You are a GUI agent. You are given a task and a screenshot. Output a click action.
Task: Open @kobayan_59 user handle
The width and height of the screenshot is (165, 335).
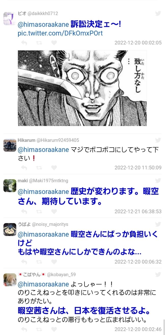[x=61, y=275]
